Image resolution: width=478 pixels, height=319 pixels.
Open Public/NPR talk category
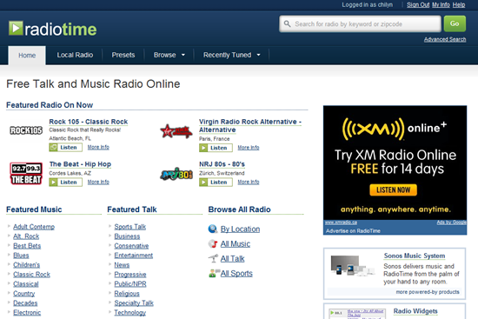tap(130, 284)
